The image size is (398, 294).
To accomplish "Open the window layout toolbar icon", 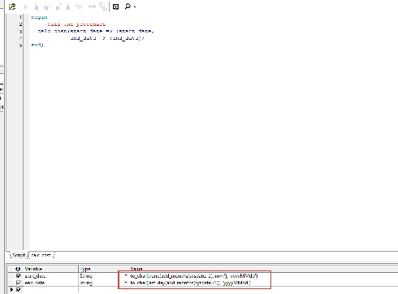I will coord(115,6).
